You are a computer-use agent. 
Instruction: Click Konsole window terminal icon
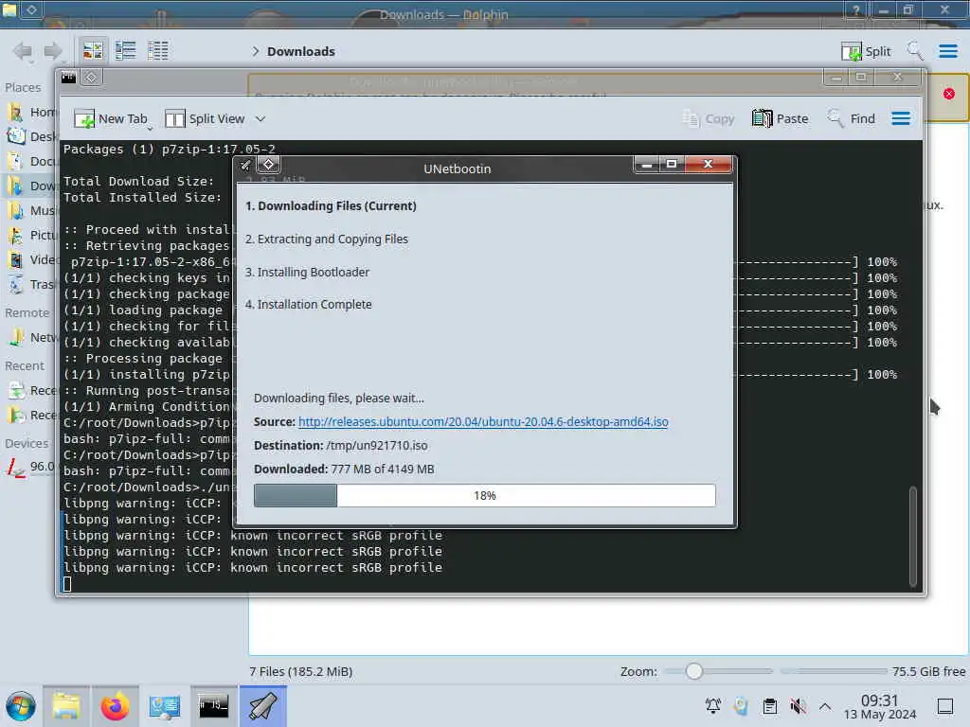tap(68, 78)
